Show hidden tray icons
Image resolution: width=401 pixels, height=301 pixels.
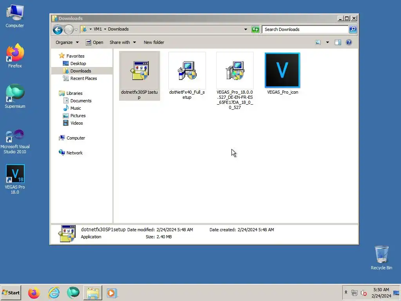point(346,292)
